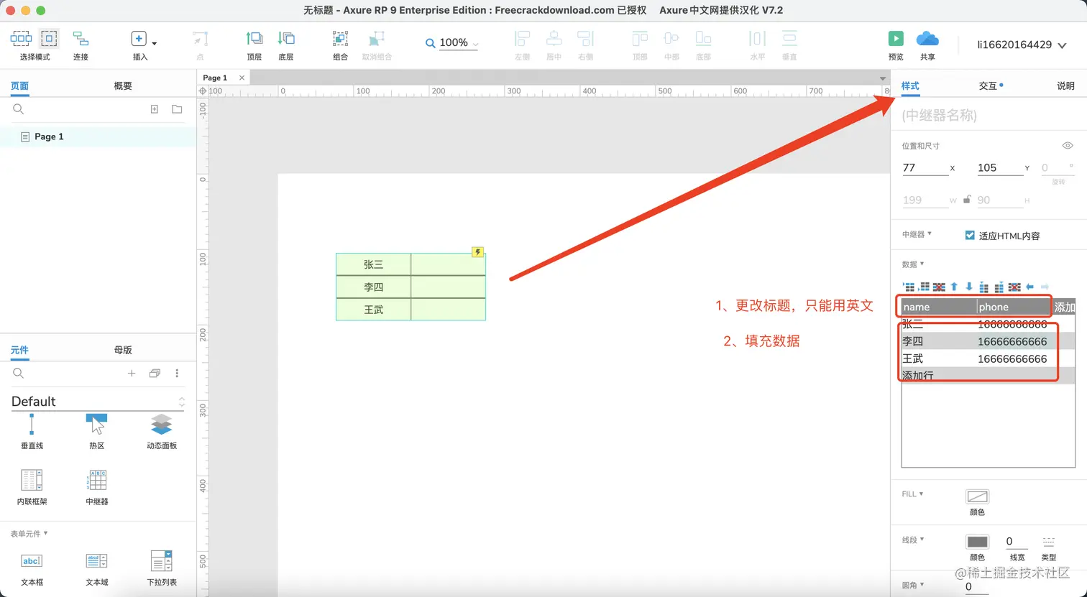1087x597 pixels.
Task: Click the 中继器名称 name field
Action: pos(989,115)
